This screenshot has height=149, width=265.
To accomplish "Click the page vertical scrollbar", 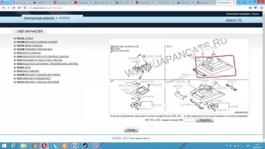I will point(264,76).
